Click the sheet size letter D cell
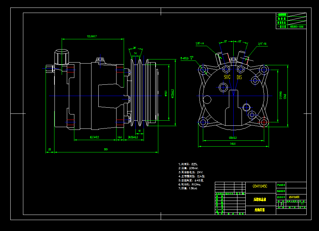The height and width of the screenshot is (231, 319). coord(282,204)
